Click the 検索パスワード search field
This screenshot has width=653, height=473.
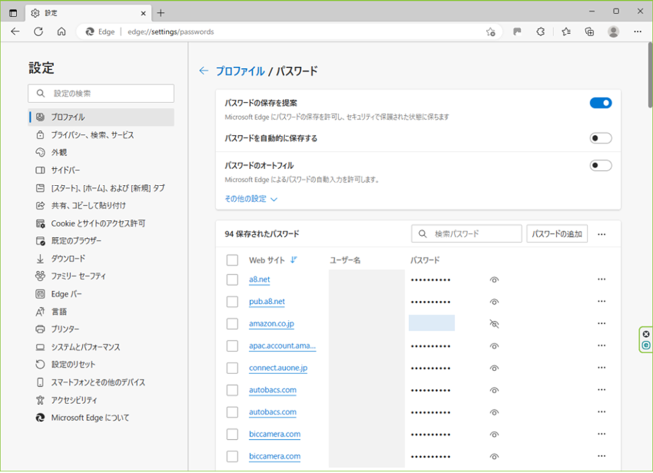click(466, 233)
